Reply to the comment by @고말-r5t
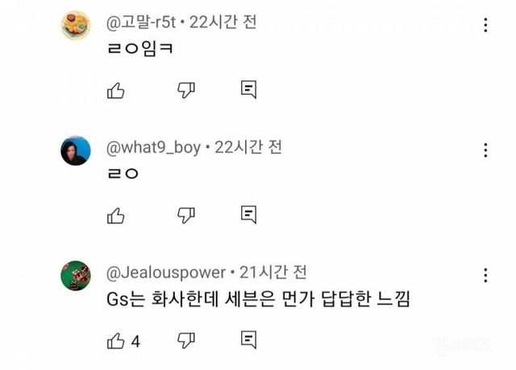Viewport: 516px width, 370px height. point(249,90)
